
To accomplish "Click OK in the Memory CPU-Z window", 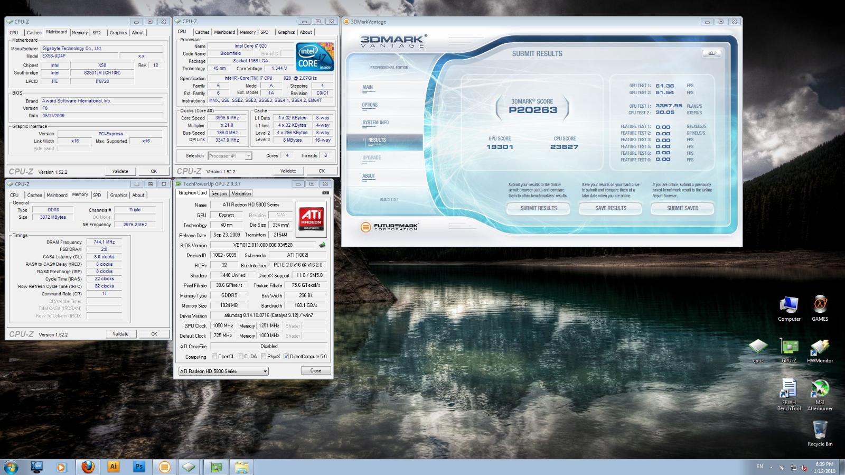I will pyautogui.click(x=154, y=334).
